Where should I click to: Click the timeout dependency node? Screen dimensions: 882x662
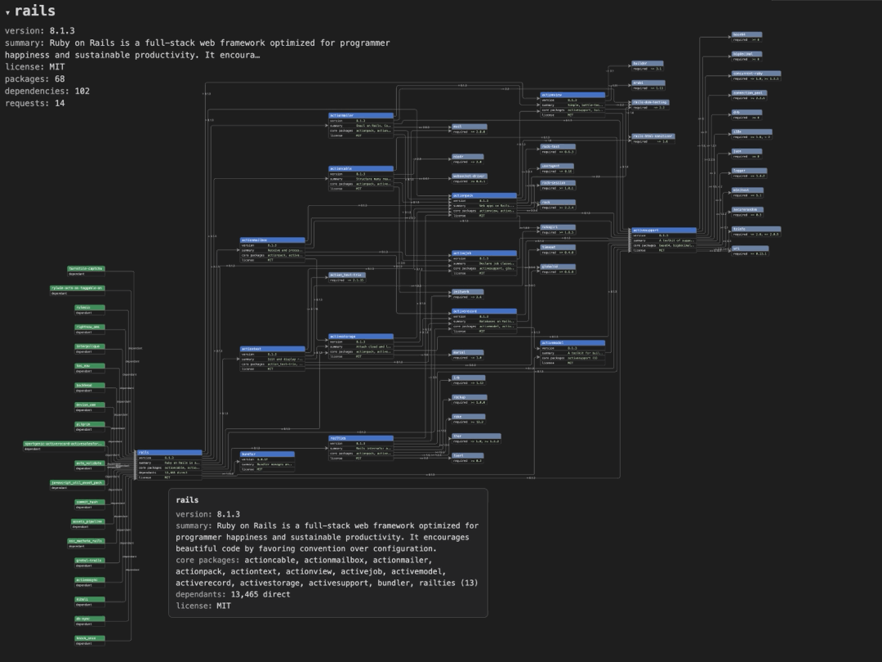[558, 249]
